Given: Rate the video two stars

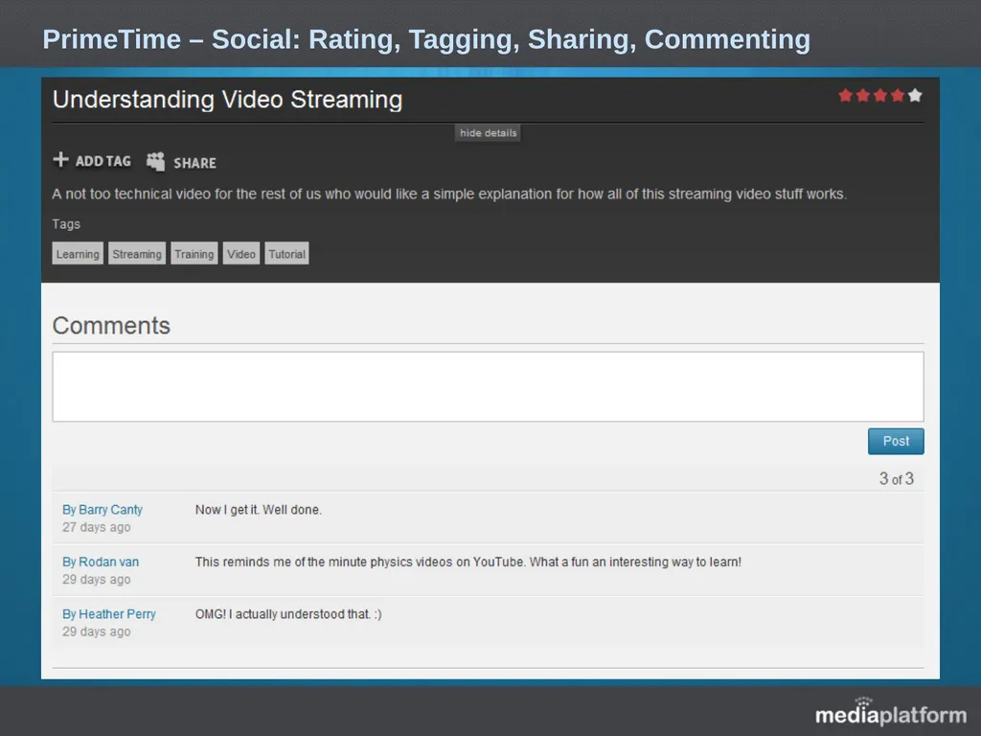Looking at the screenshot, I should point(863,95).
